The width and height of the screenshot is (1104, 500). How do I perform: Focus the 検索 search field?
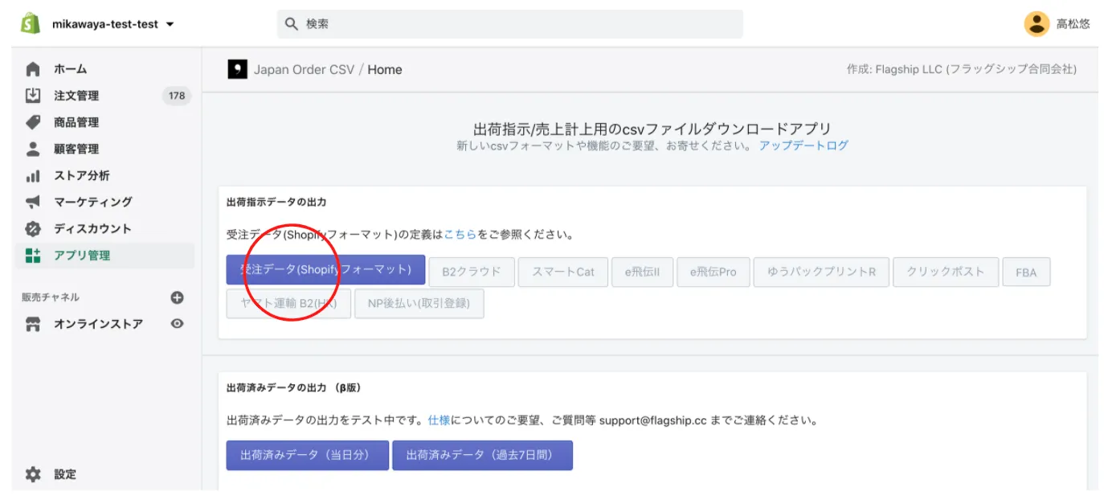(510, 24)
